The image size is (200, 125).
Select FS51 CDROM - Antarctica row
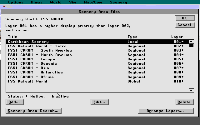point(35,72)
